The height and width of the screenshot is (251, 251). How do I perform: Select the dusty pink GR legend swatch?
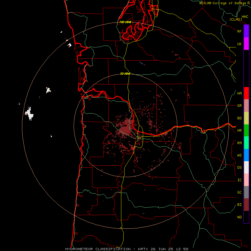[x=246, y=106]
